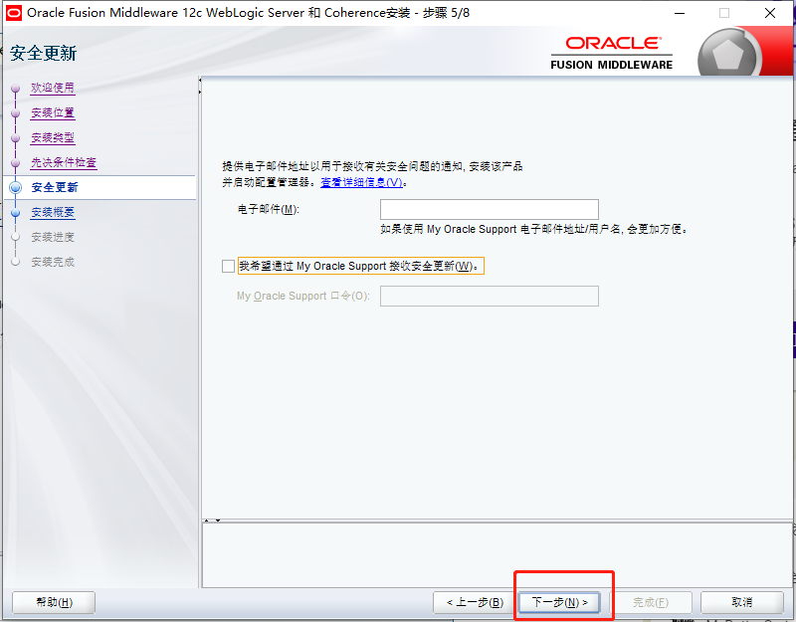Click the 取消 button
This screenshot has width=796, height=622.
coord(741,602)
